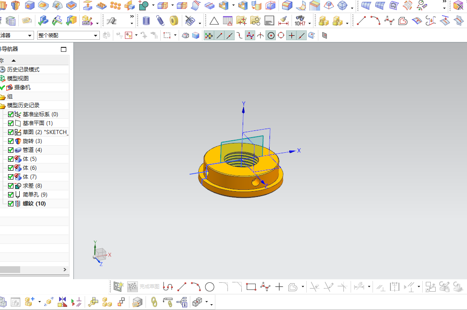467x310 pixels.
Task: Uncheck the 螺纹 (10) feature checkbox
Action: coord(11,204)
